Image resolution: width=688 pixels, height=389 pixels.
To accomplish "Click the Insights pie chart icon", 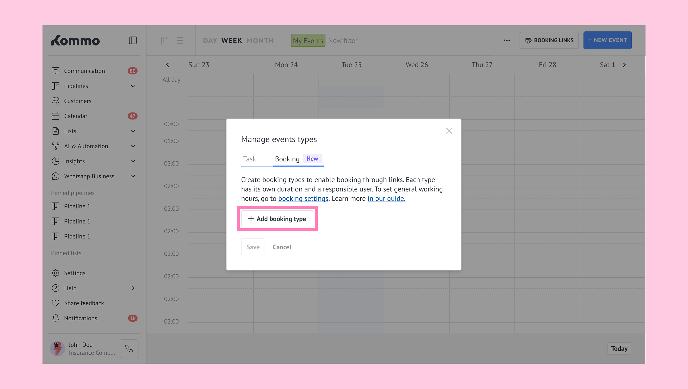I will coord(55,161).
